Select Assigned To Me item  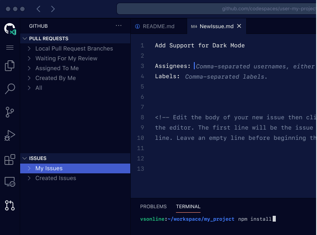click(75, 68)
